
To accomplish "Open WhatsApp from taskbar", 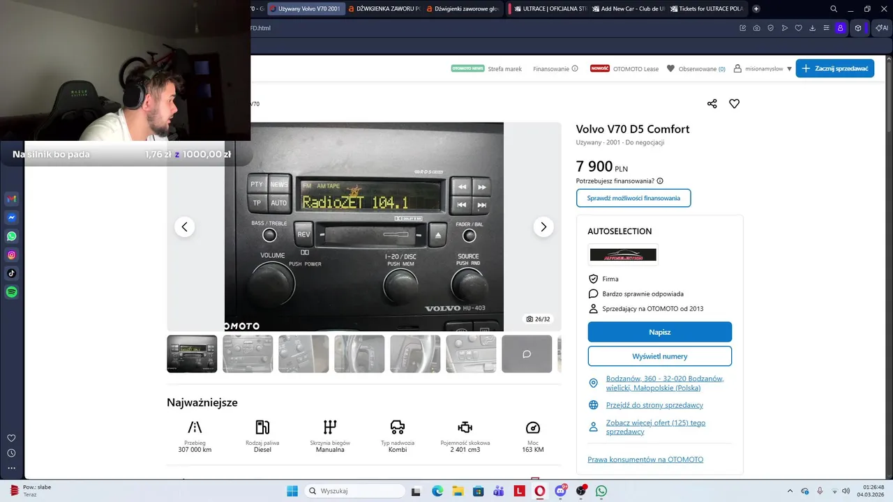I will pos(601,491).
